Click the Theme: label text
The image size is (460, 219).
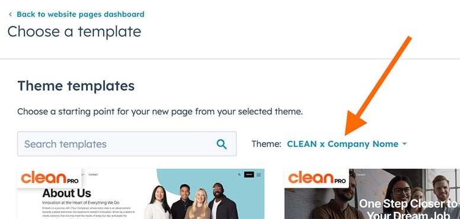point(266,144)
